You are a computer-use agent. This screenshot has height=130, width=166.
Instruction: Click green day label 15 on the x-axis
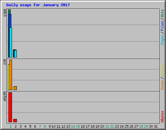coord(78,126)
